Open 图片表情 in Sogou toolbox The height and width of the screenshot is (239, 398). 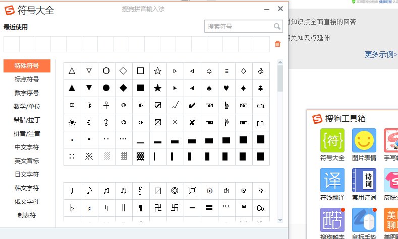tap(364, 144)
